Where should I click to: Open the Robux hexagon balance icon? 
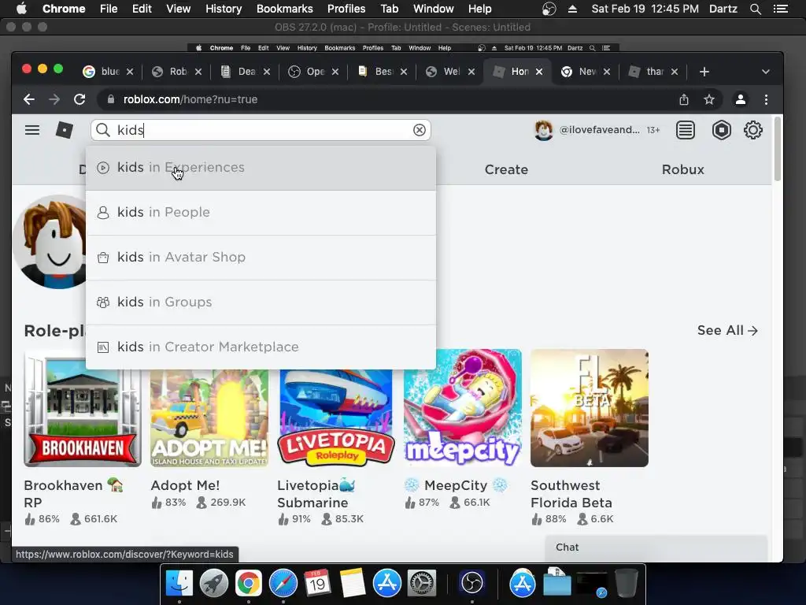click(722, 130)
